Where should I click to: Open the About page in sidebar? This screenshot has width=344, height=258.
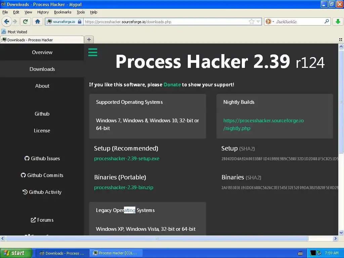point(42,86)
